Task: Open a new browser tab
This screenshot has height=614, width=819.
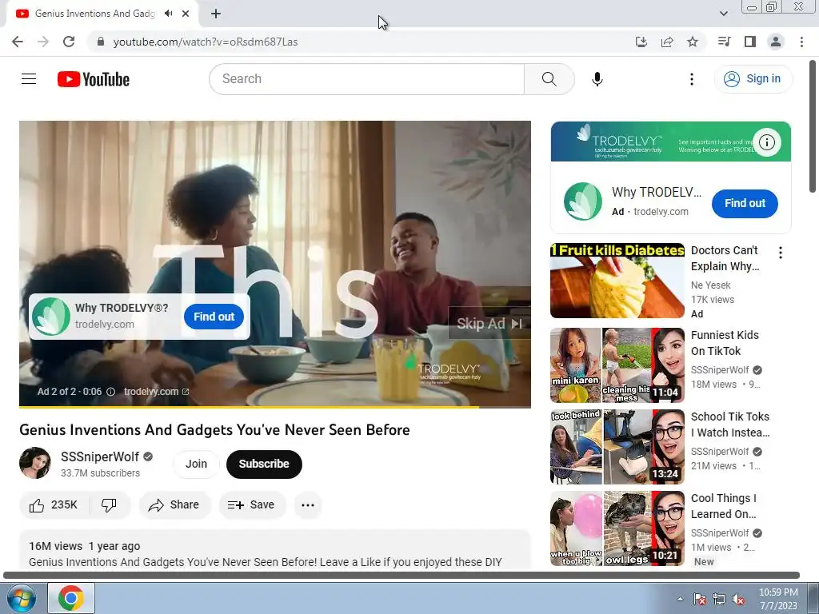Action: [216, 14]
